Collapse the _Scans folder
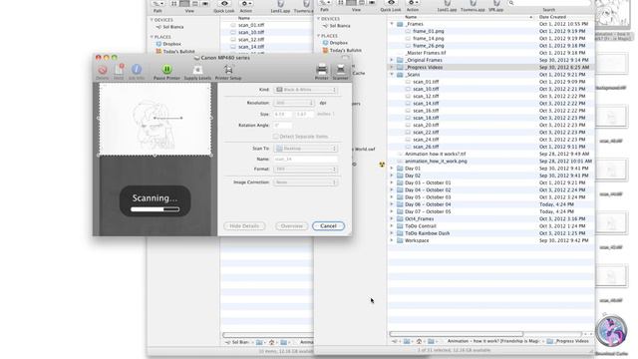The width and height of the screenshot is (638, 359). click(392, 75)
